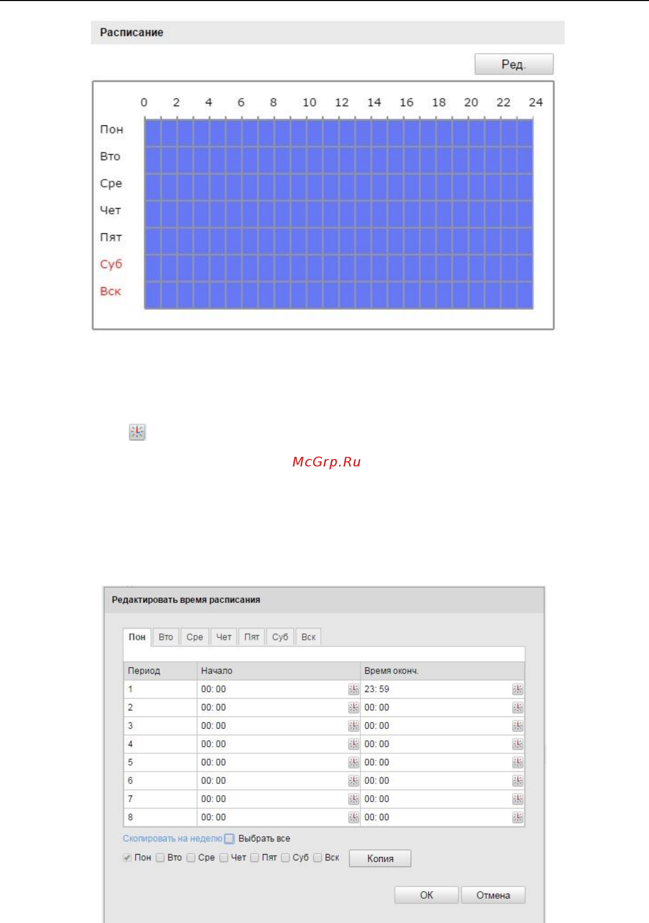Click the Сре row in schedule grid
Screen dimensions: 649x923
(339, 187)
